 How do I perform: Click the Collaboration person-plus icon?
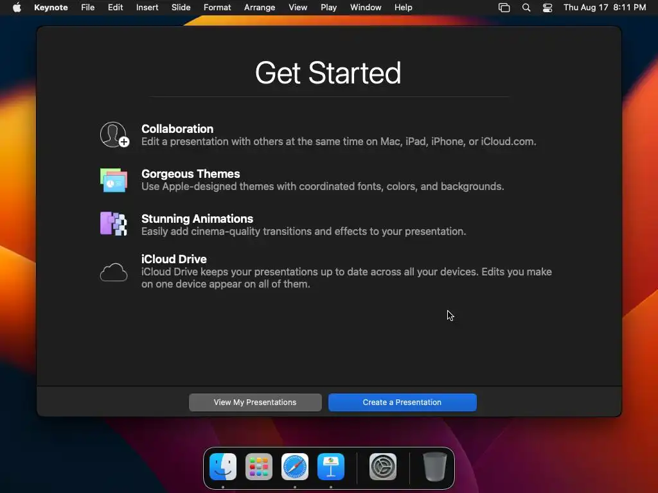[x=114, y=135]
